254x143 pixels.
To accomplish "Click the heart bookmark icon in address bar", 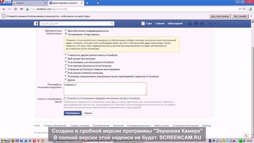I will [x=244, y=9].
